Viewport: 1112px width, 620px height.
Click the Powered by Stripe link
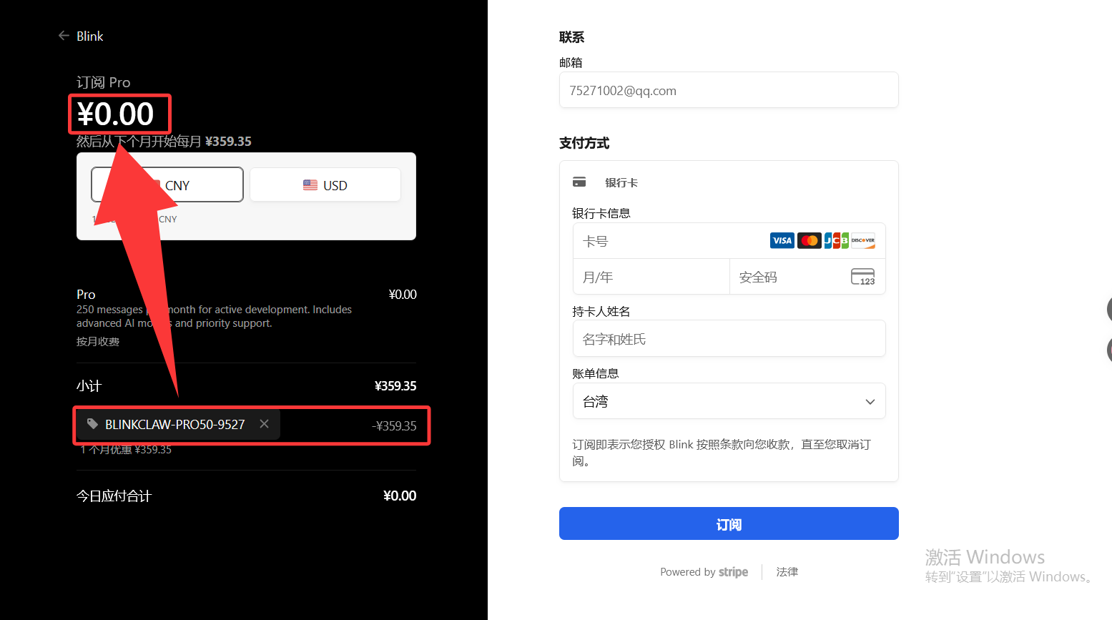pyautogui.click(x=704, y=571)
